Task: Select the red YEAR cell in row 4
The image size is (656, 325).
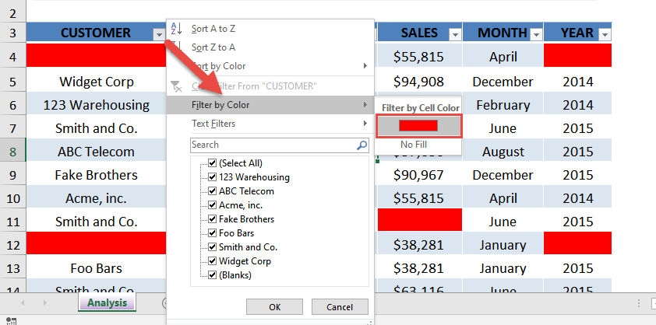Action: [x=577, y=55]
